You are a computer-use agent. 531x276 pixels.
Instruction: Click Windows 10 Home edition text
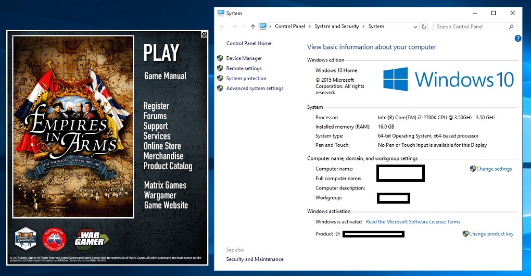coord(336,70)
